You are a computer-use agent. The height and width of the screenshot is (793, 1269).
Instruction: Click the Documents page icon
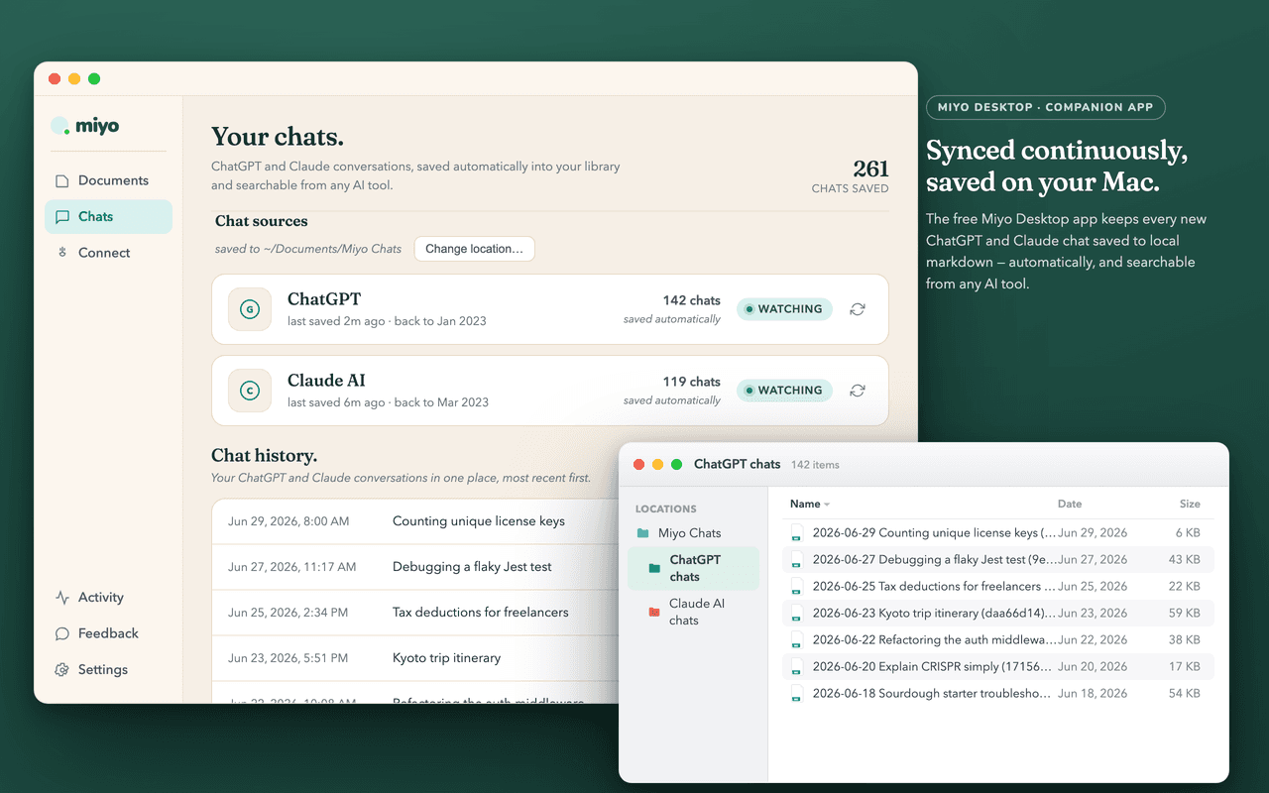pyautogui.click(x=61, y=180)
